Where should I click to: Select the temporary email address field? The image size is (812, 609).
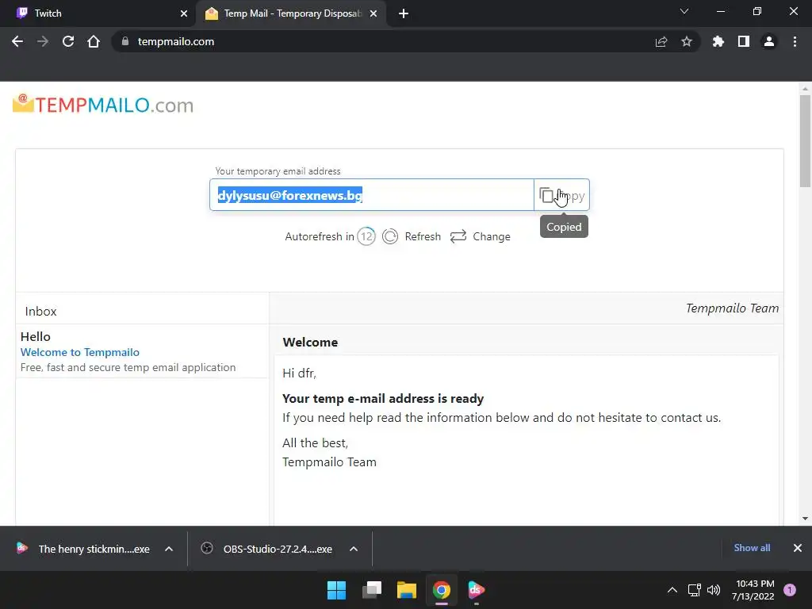click(372, 195)
